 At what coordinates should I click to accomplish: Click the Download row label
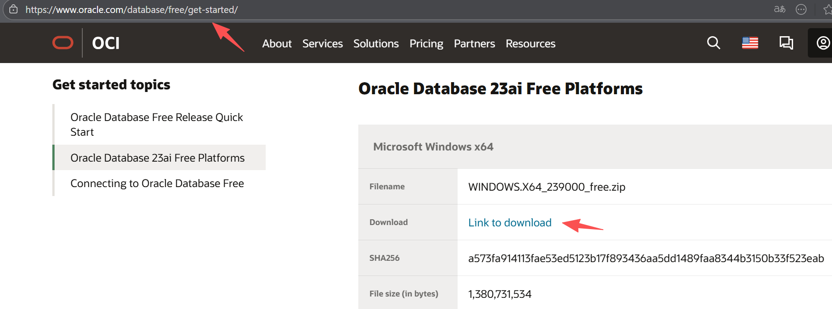[389, 222]
